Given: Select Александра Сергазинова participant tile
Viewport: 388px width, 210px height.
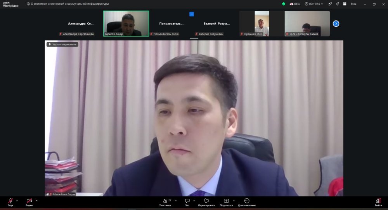Looking at the screenshot, I should click(81, 24).
